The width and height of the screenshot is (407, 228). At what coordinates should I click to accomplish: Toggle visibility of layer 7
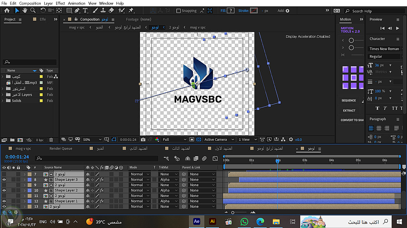click(x=4, y=174)
